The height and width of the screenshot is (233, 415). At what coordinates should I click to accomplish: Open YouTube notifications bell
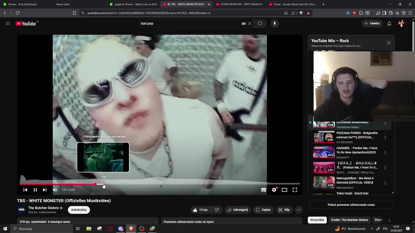click(389, 24)
